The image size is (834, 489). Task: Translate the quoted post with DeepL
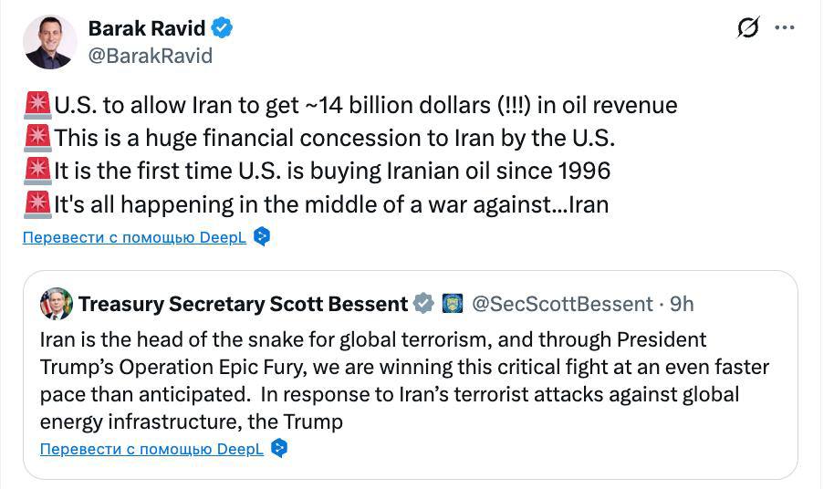[x=152, y=449]
